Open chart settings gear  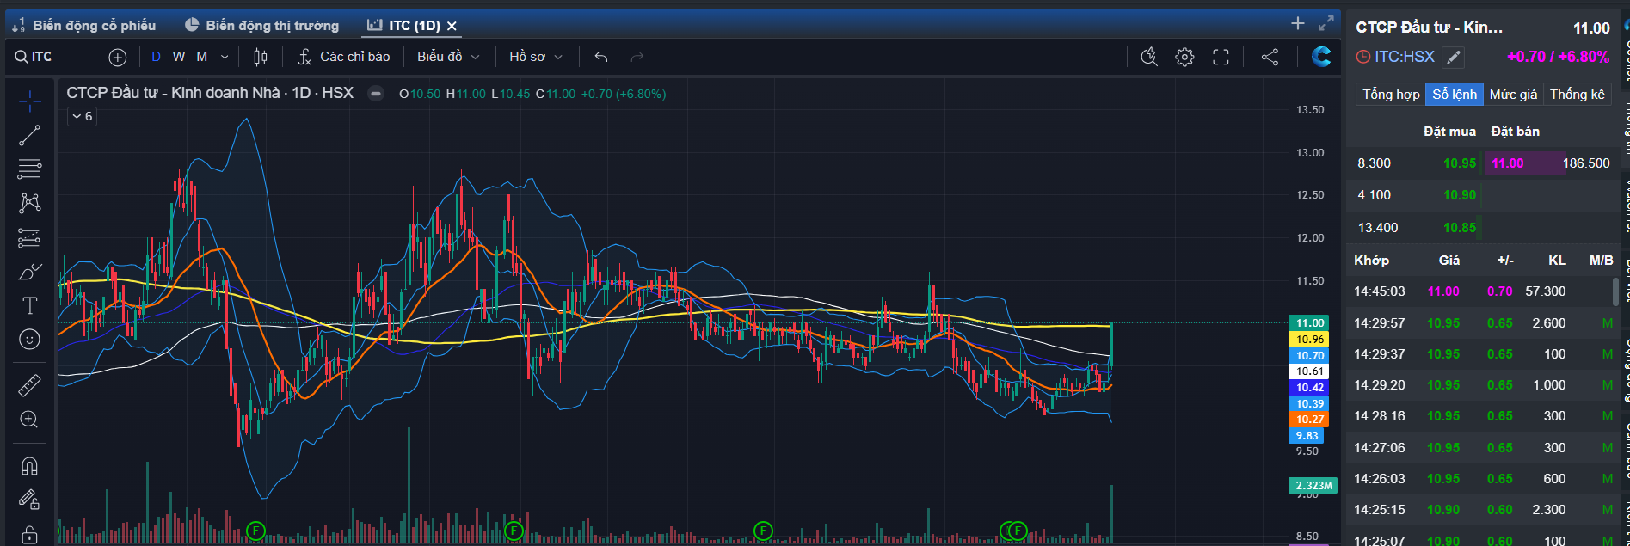click(1184, 57)
